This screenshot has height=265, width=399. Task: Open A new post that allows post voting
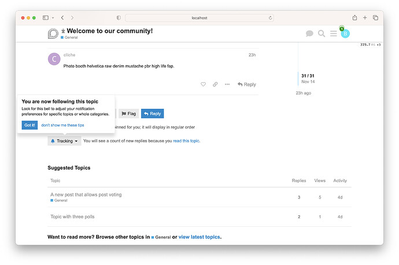pyautogui.click(x=86, y=194)
